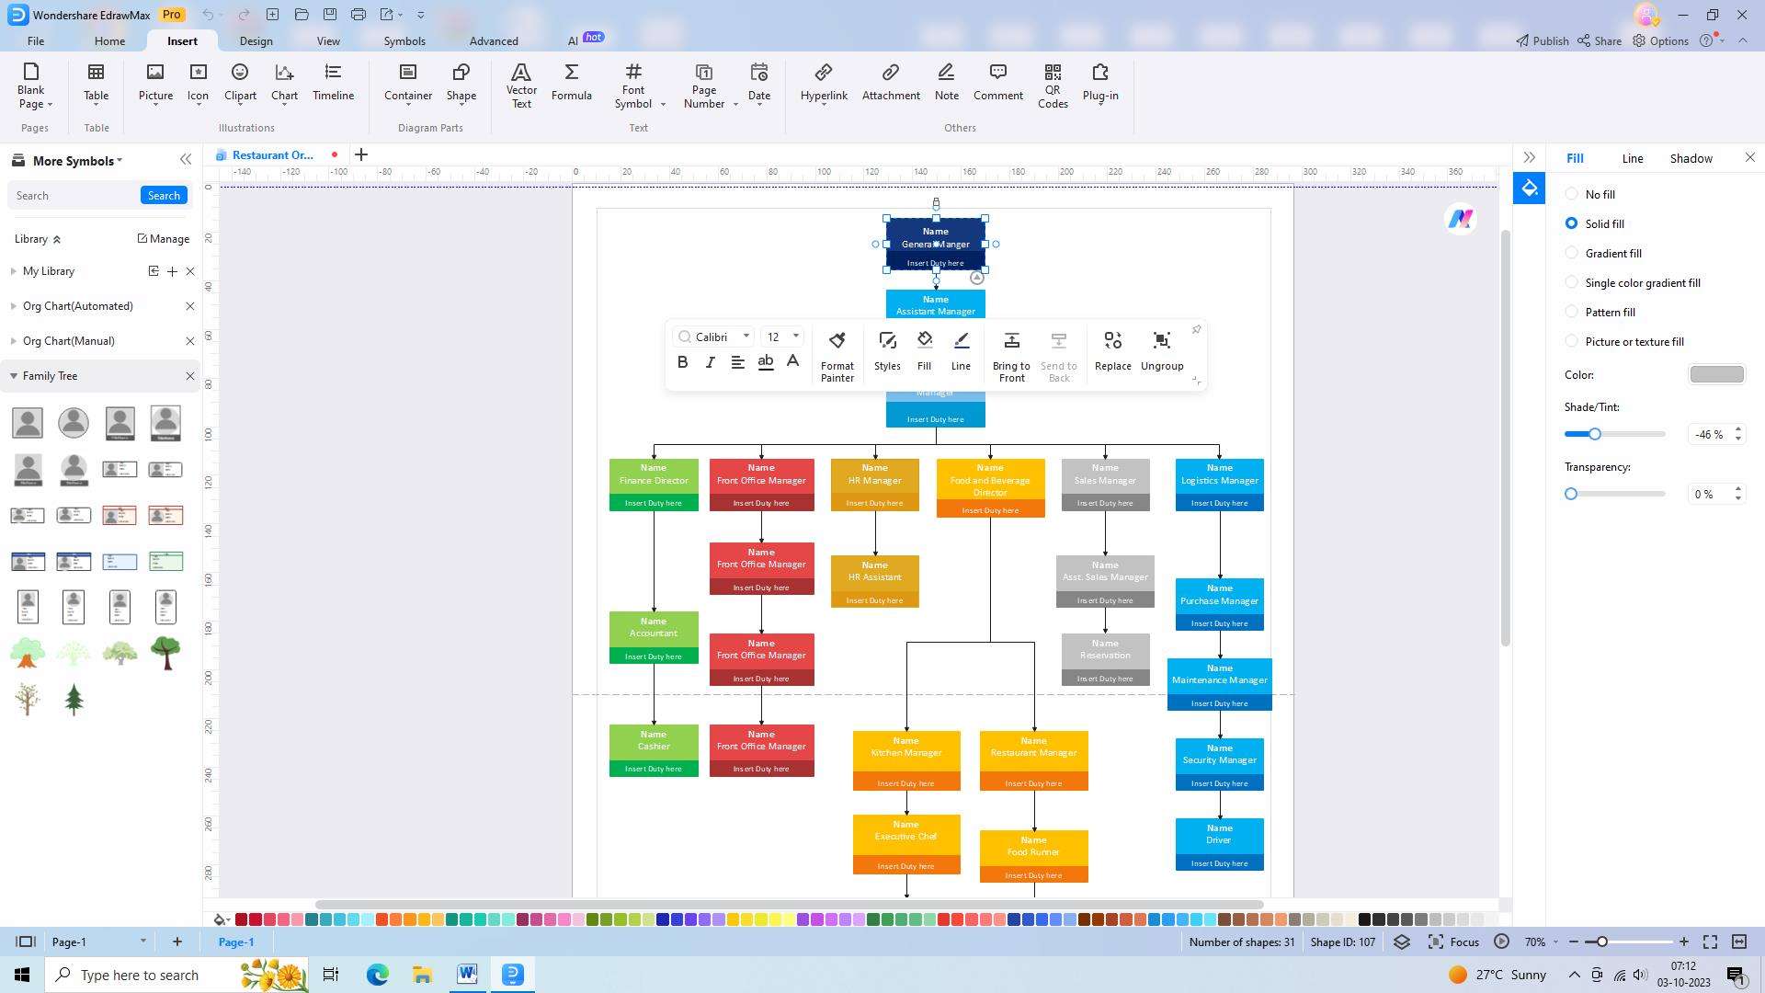The height and width of the screenshot is (993, 1765).
Task: Choose Gradient fill option
Action: [x=1572, y=253]
